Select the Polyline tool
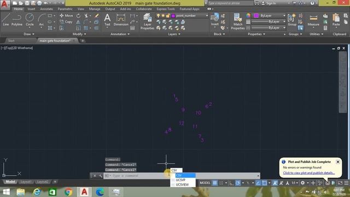Screen dimensions: 350x197 (x=17, y=20)
